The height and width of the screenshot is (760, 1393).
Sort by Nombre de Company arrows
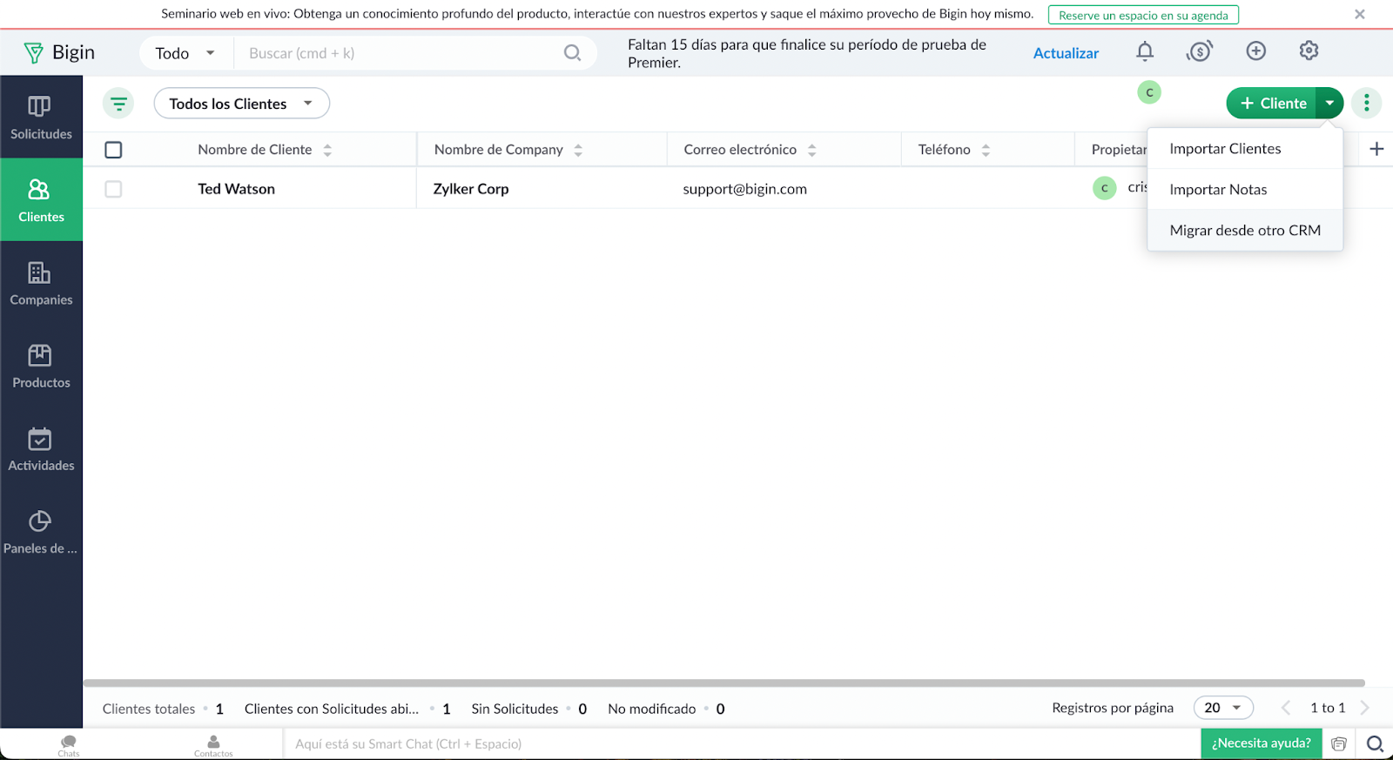[578, 150]
